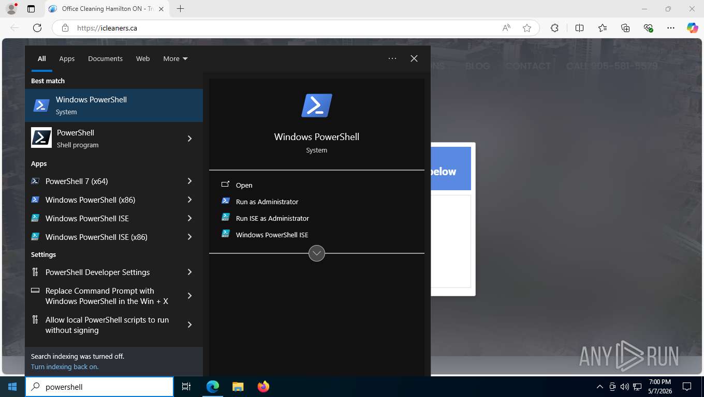Open Microsoft Edge from taskbar
The image size is (704, 397).
point(213,387)
